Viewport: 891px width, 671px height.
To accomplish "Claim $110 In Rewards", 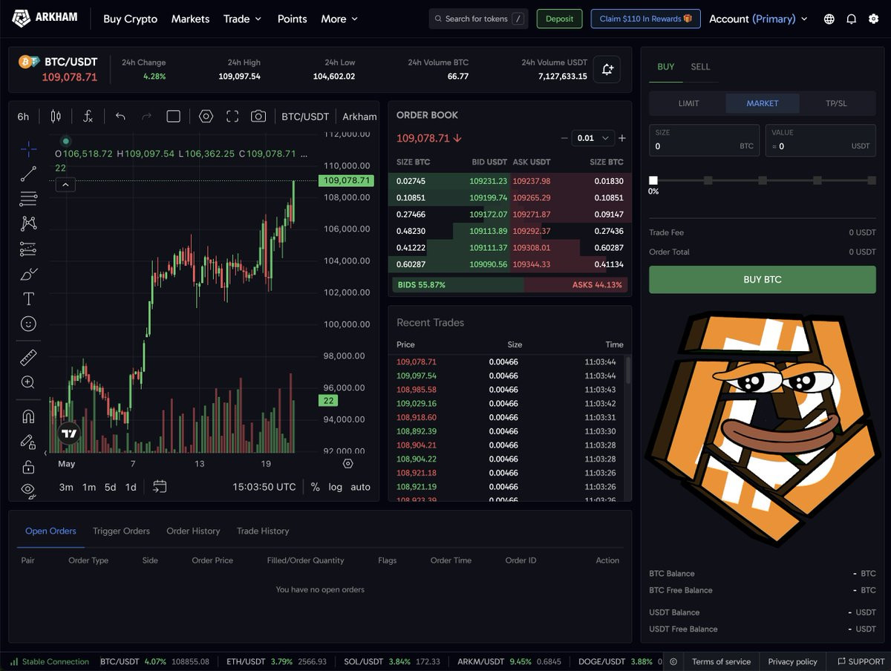I will (645, 19).
